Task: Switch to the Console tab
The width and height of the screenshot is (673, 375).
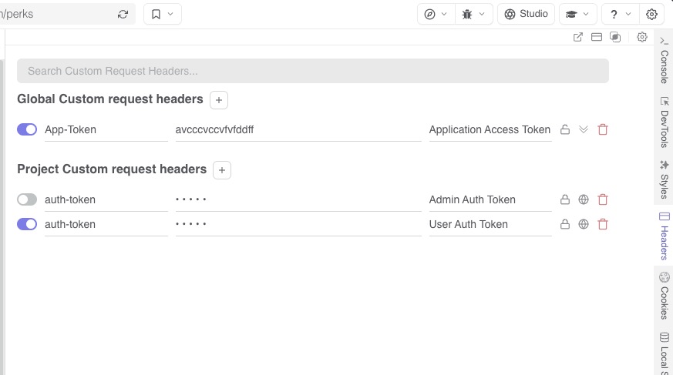Action: point(664,59)
